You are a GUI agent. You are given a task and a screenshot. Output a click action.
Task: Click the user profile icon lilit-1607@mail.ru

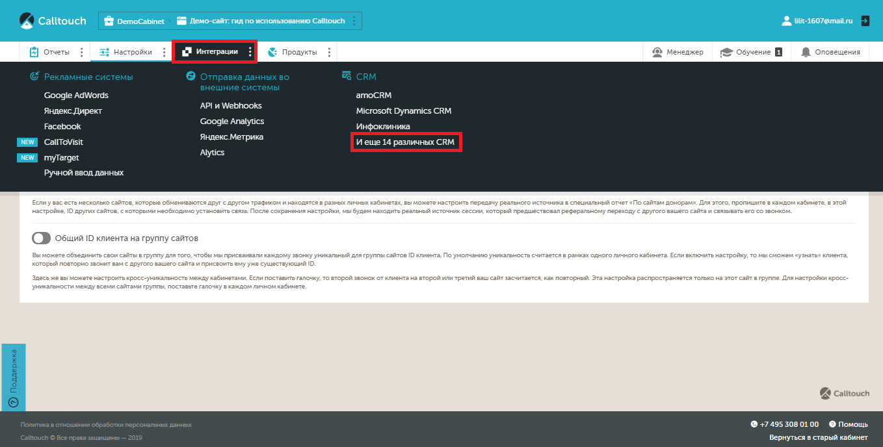coord(786,21)
